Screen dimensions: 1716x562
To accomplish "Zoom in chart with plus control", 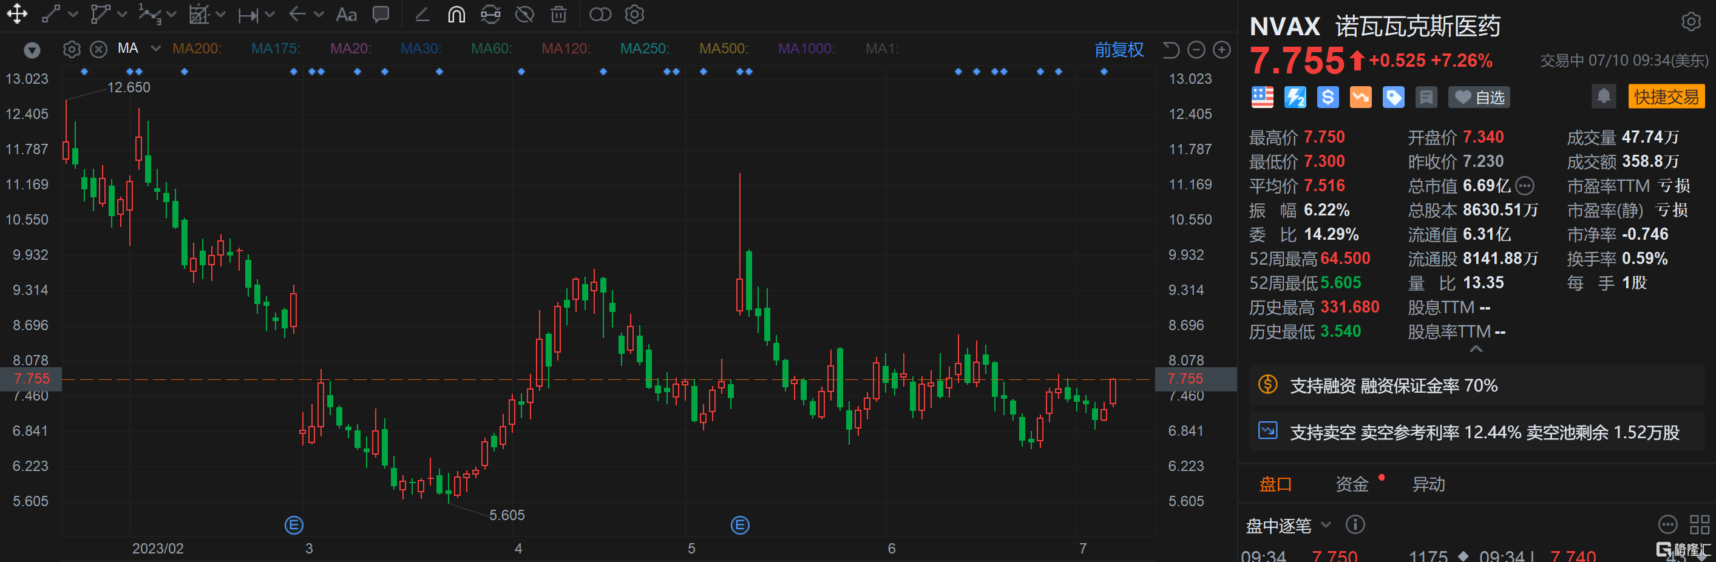I will pos(1222,49).
